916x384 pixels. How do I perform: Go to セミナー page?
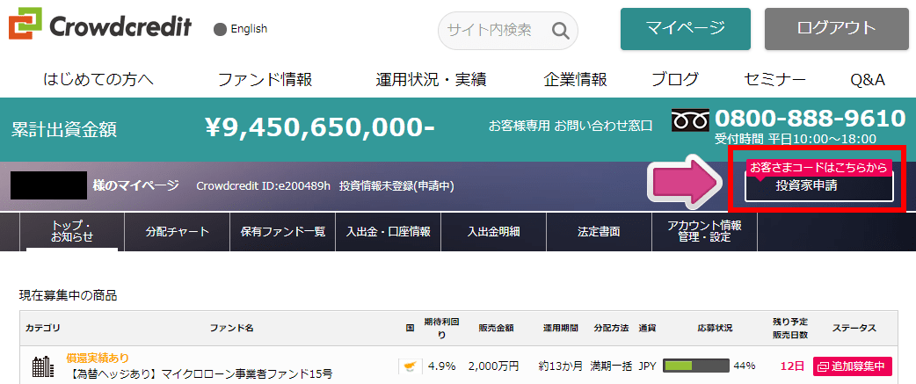pyautogui.click(x=774, y=79)
